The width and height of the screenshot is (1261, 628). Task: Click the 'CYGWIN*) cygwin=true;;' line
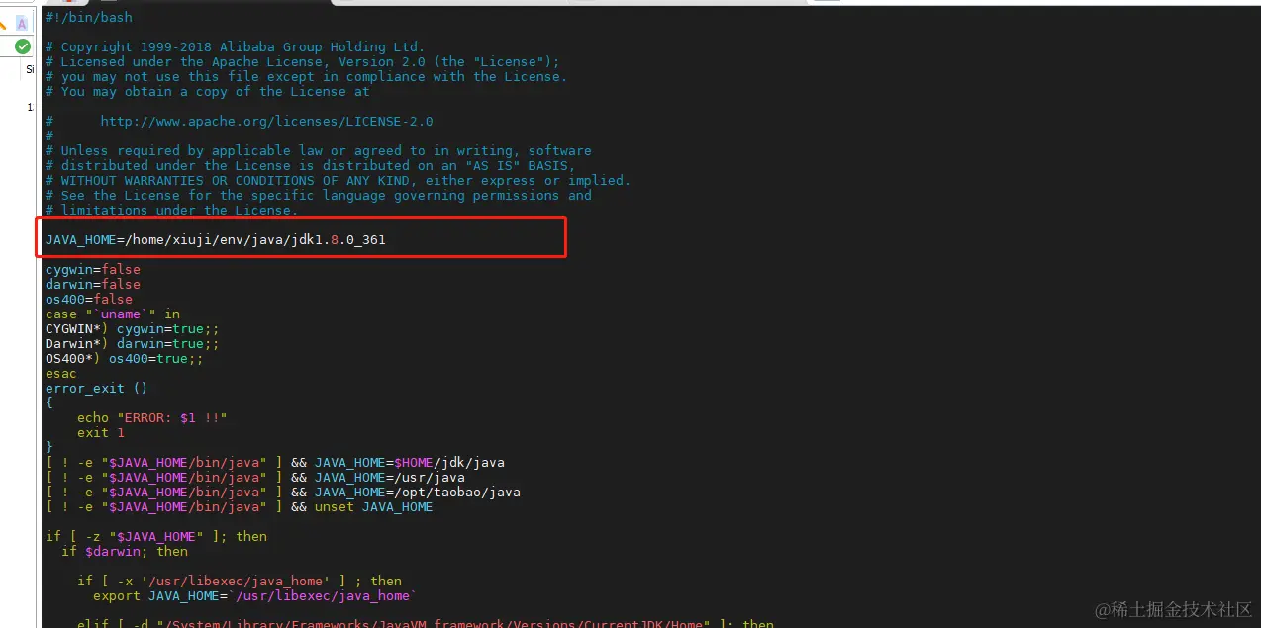[x=133, y=328]
